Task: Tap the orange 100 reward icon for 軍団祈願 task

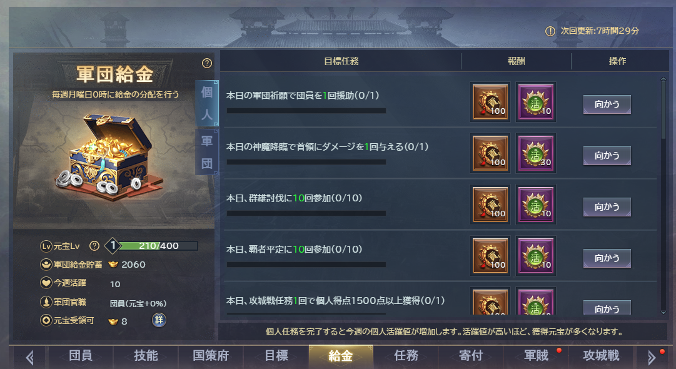Action: 490,102
